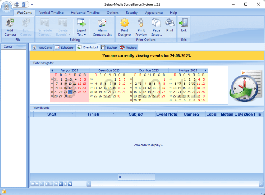265x195 pixels.
Task: Jump to last record in navigator
Action: [x=56, y=184]
